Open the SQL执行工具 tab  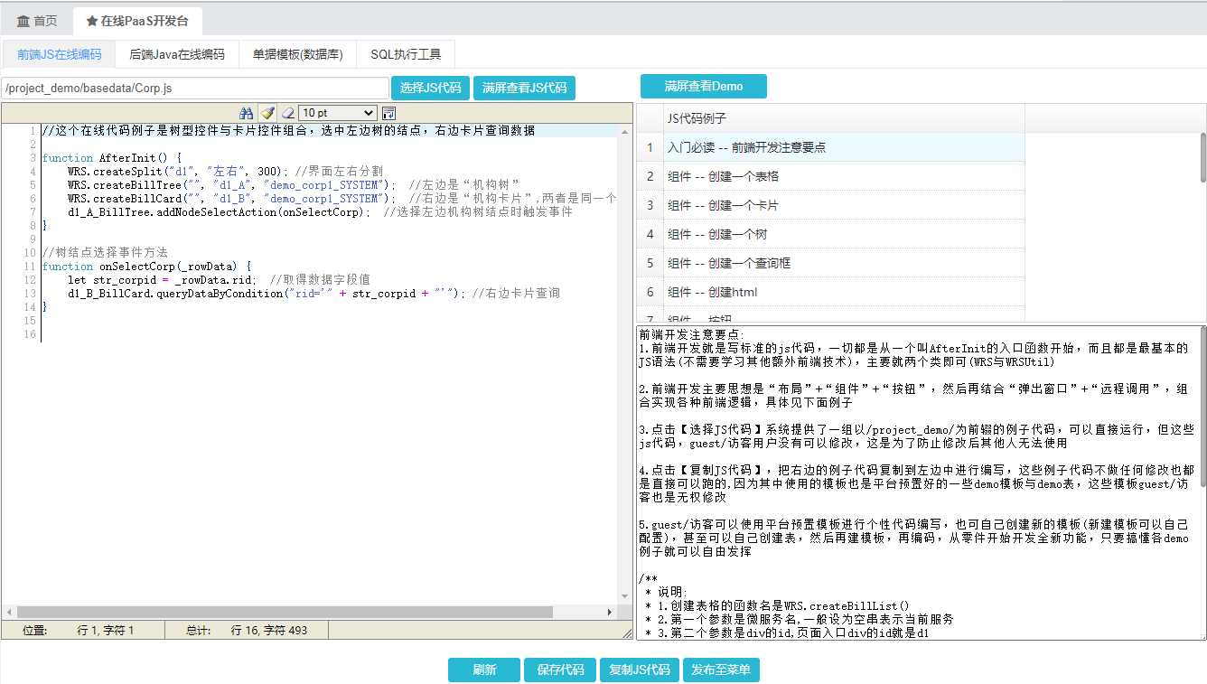pyautogui.click(x=406, y=54)
